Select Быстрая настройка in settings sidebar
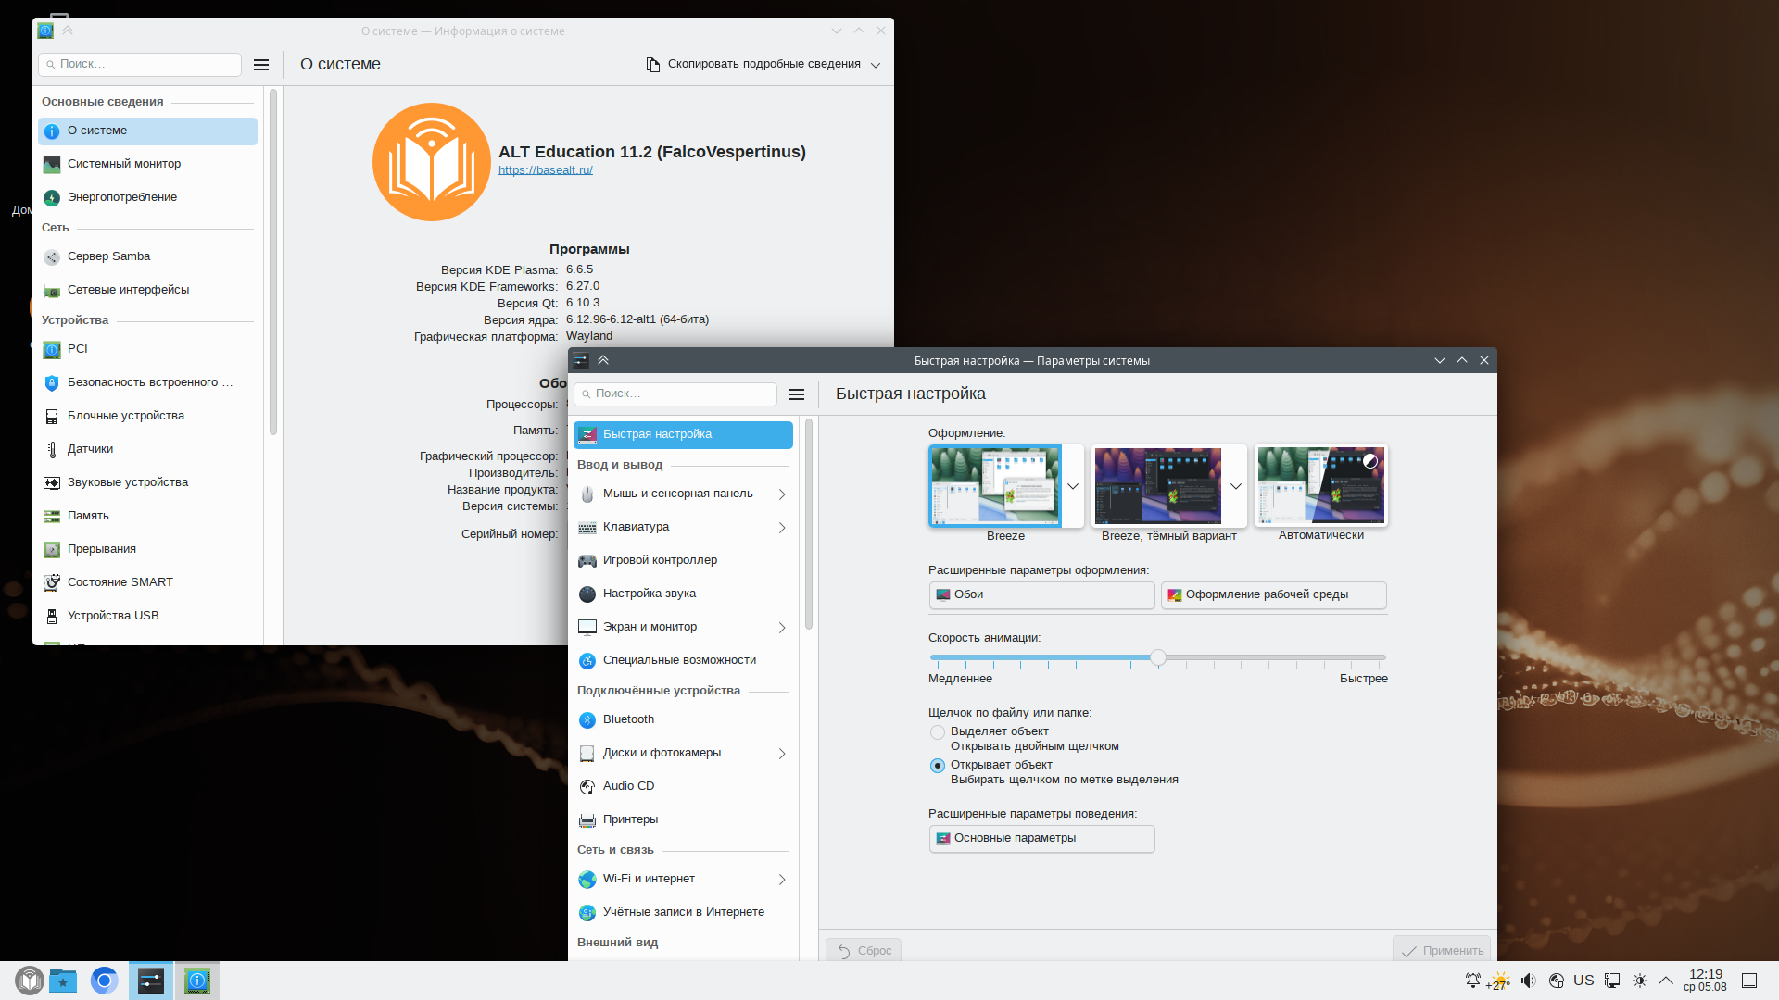The image size is (1779, 1000). click(683, 435)
